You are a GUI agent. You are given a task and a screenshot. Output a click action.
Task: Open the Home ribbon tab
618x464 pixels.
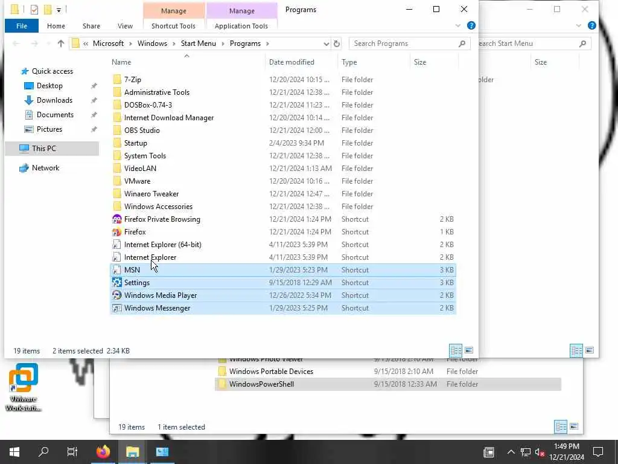[x=56, y=26]
